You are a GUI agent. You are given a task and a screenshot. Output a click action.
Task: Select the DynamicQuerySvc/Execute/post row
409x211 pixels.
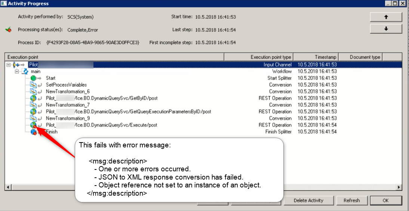(203, 125)
